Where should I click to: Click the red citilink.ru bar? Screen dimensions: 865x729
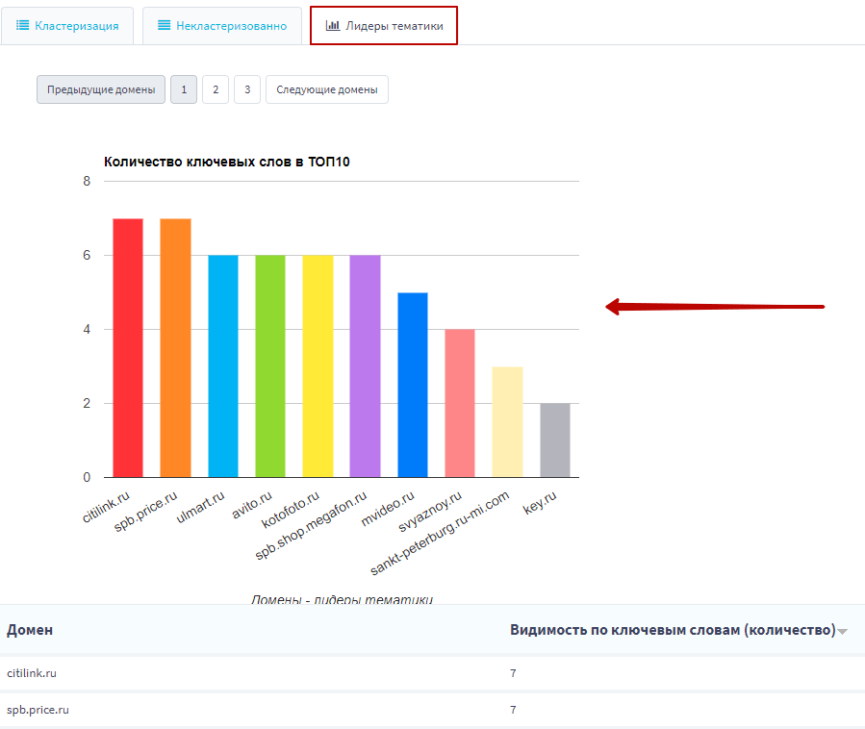point(128,348)
